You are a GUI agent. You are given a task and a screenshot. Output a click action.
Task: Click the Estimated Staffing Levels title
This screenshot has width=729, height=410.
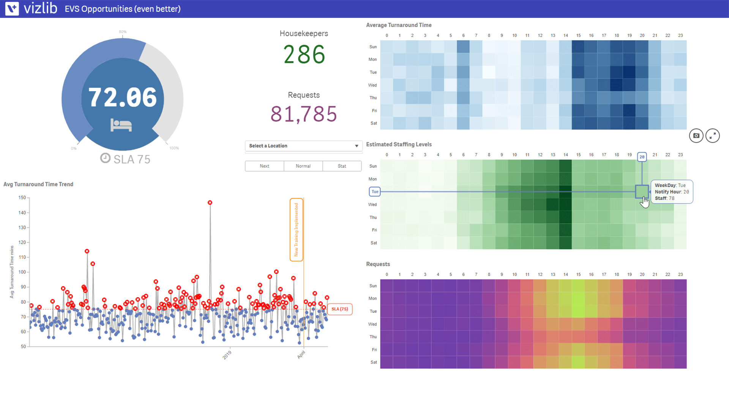[x=399, y=144]
